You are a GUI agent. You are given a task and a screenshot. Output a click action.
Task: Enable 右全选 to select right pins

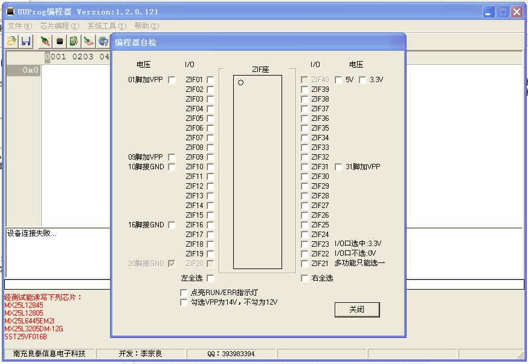pyautogui.click(x=305, y=278)
